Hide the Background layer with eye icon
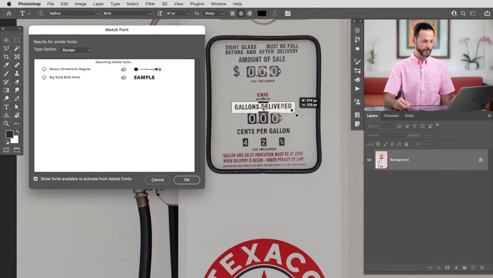Screen dimensions: 493x278 [369, 160]
